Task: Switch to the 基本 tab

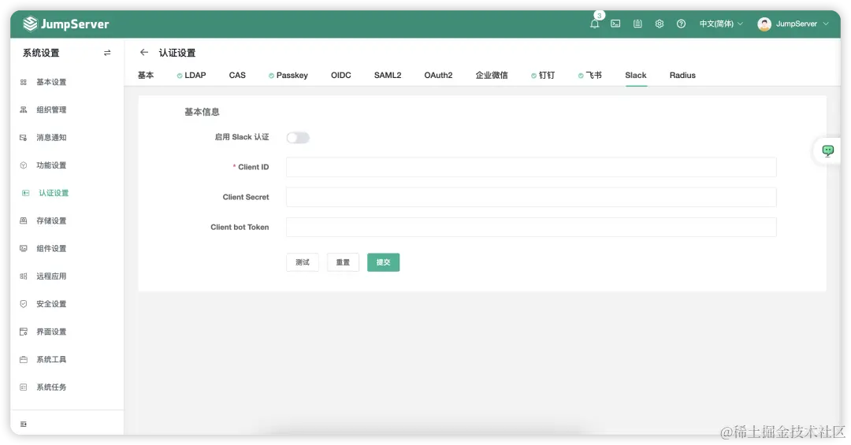Action: [146, 75]
